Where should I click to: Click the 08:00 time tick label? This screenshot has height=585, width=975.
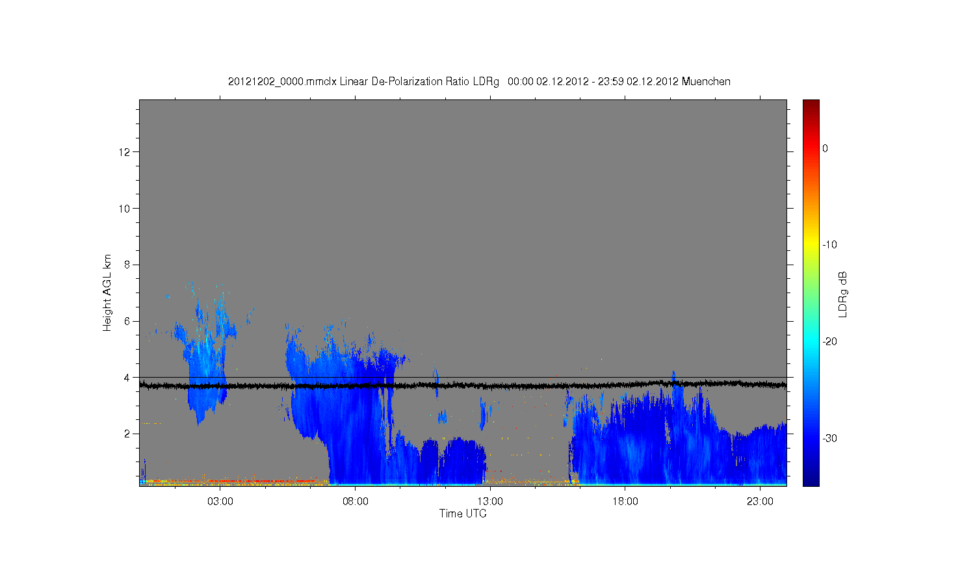point(356,502)
